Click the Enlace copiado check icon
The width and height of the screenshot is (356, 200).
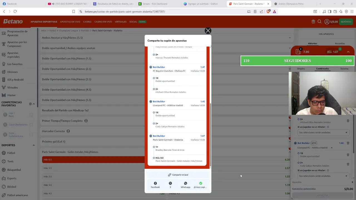[201, 183]
